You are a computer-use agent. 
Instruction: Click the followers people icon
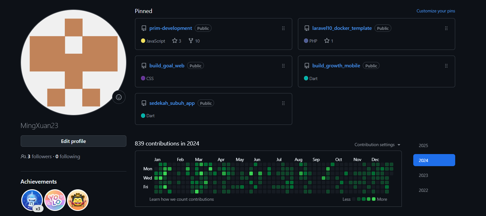tap(23, 157)
